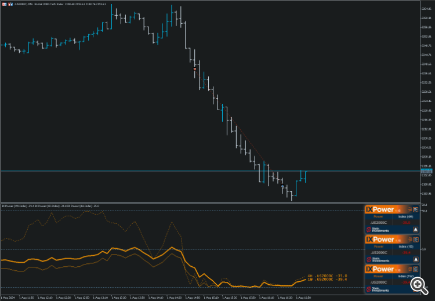Image resolution: width=435 pixels, height=301 pixels.
Task: Click the zoom magnifier icon at the lower right
Action: [419, 286]
